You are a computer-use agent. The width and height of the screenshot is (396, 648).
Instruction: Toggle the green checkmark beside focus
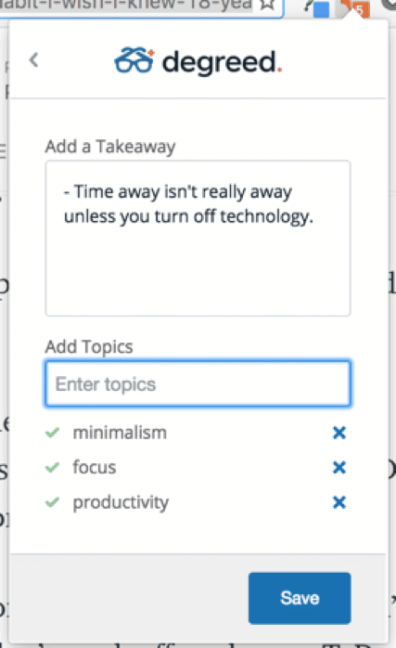tap(53, 467)
